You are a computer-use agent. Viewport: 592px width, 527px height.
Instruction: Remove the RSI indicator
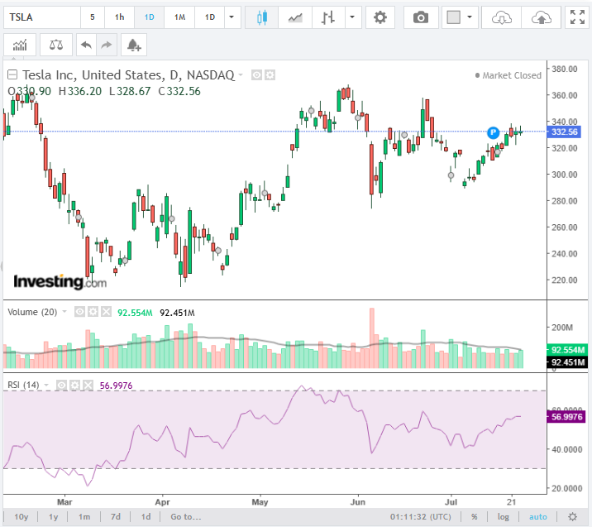[x=88, y=386]
